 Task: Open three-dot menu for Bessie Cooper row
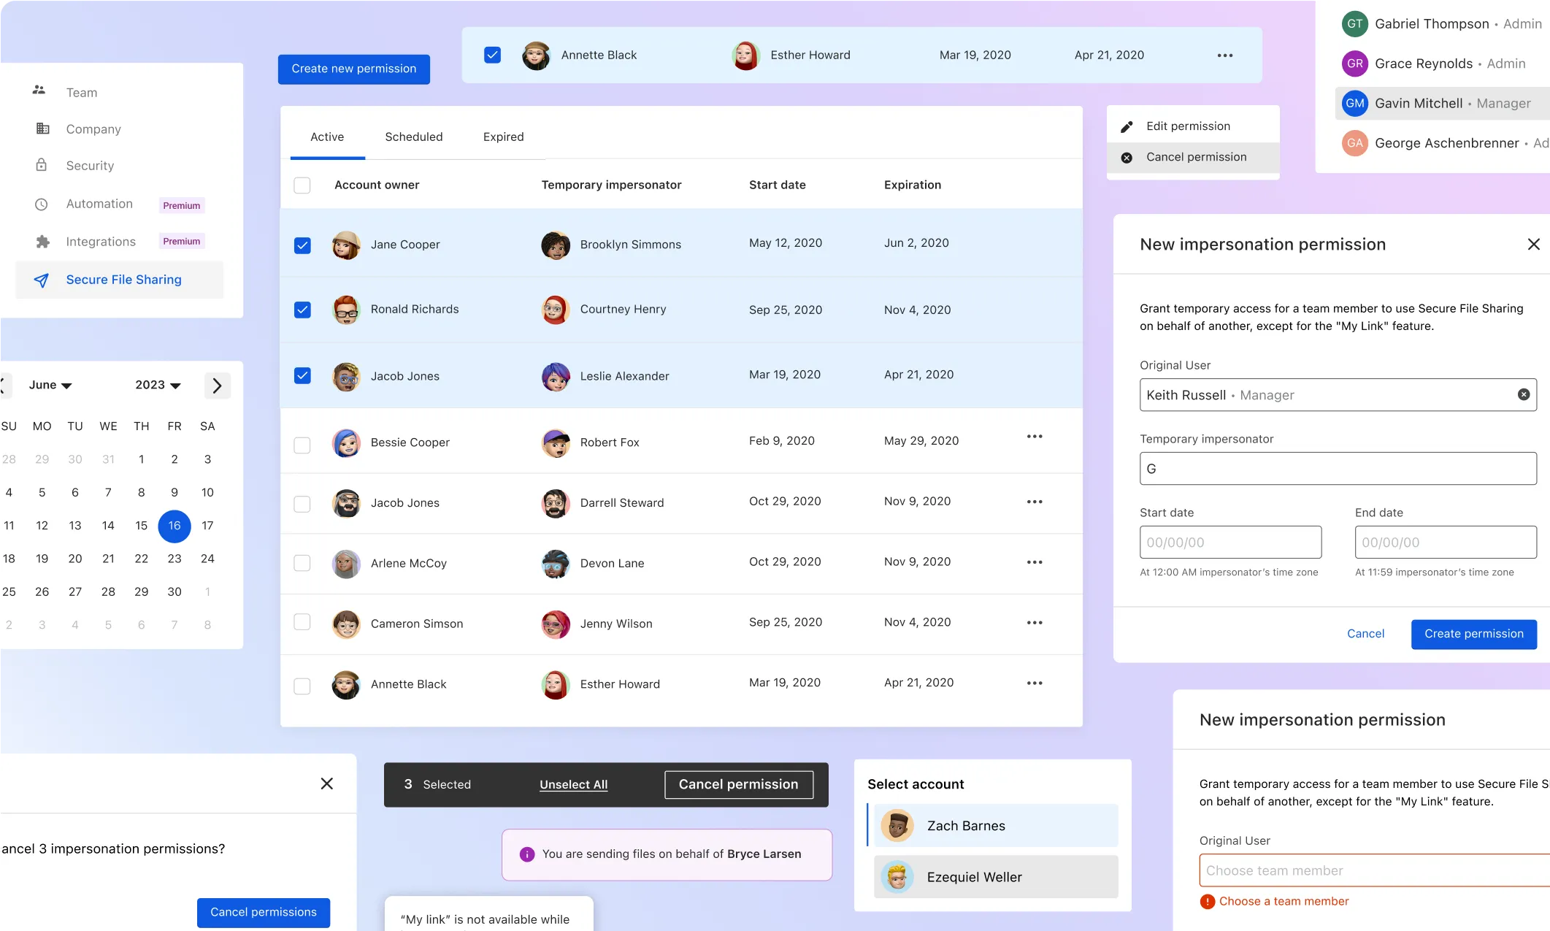[x=1034, y=437]
